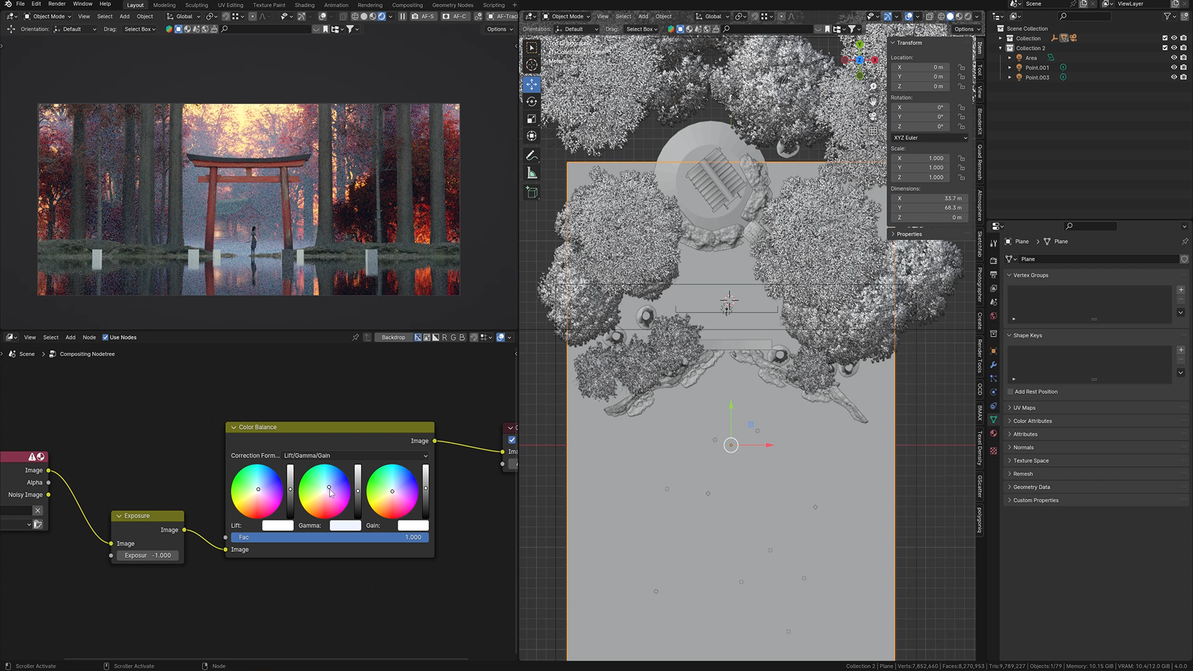
Task: Select the Annotate tool
Action: 531,155
